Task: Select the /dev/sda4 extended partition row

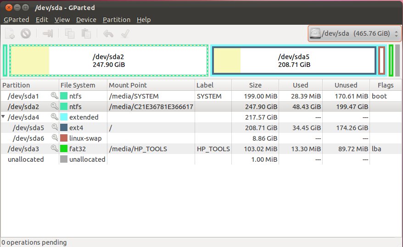Action: coord(201,117)
